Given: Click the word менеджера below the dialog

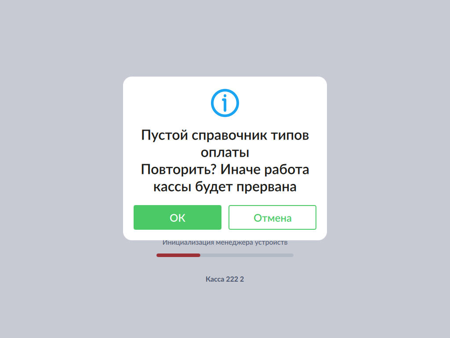Looking at the screenshot, I should [235, 242].
